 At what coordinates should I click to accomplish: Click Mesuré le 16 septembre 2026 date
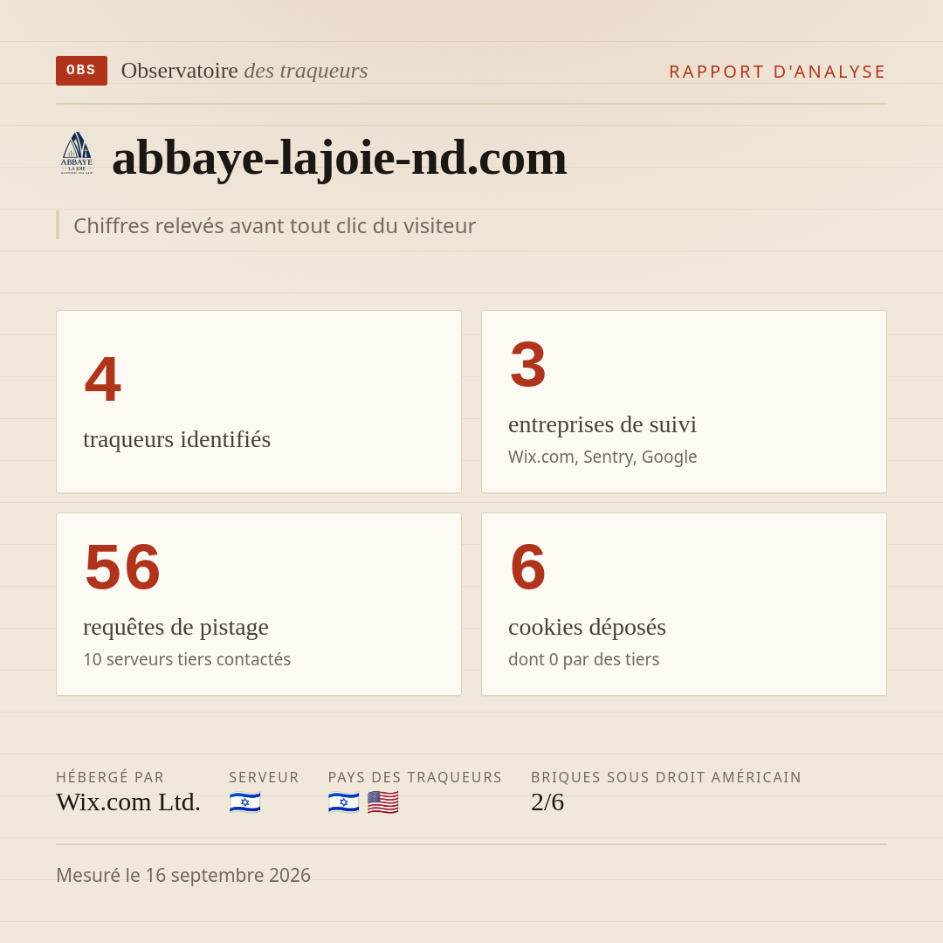point(183,875)
